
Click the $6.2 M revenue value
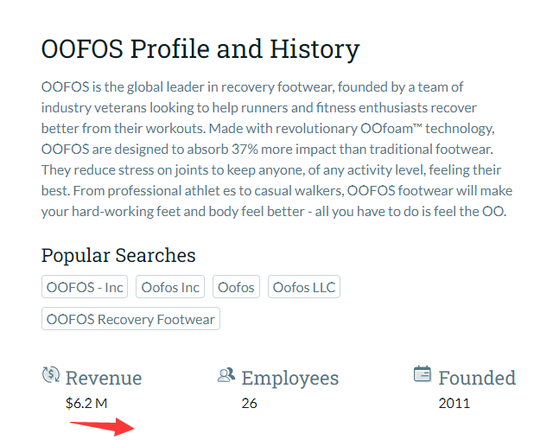point(87,402)
